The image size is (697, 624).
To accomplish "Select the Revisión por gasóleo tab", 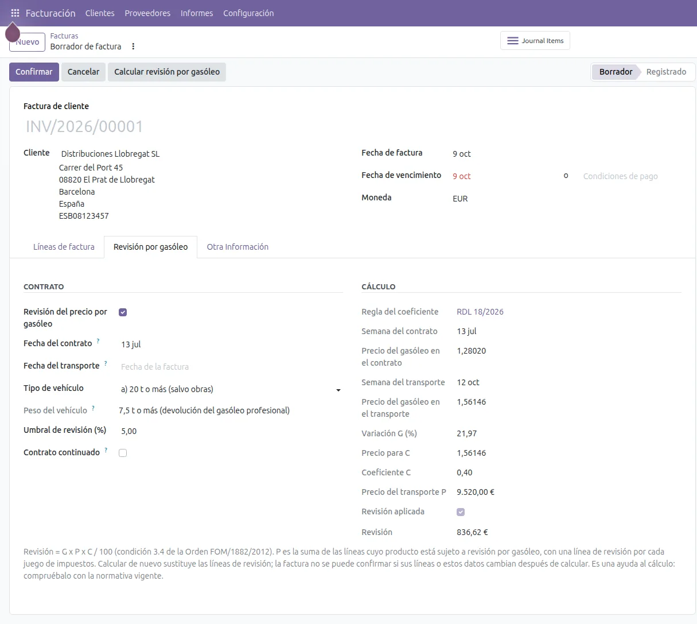I will 150,247.
